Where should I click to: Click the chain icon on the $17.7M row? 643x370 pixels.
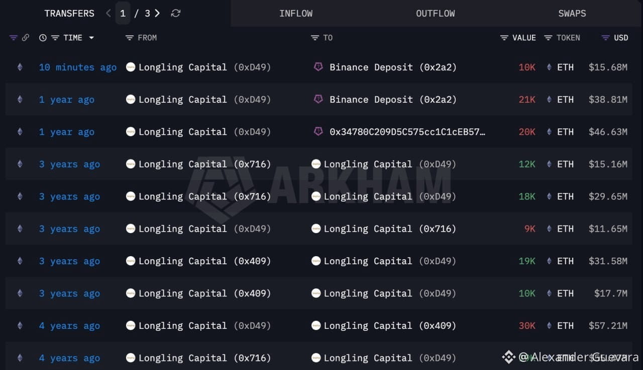pos(20,293)
